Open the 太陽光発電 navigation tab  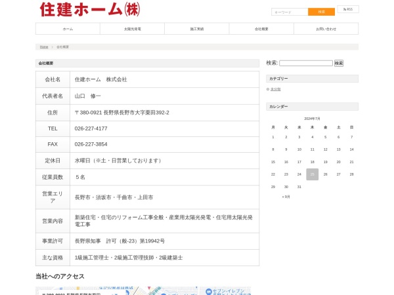click(133, 29)
